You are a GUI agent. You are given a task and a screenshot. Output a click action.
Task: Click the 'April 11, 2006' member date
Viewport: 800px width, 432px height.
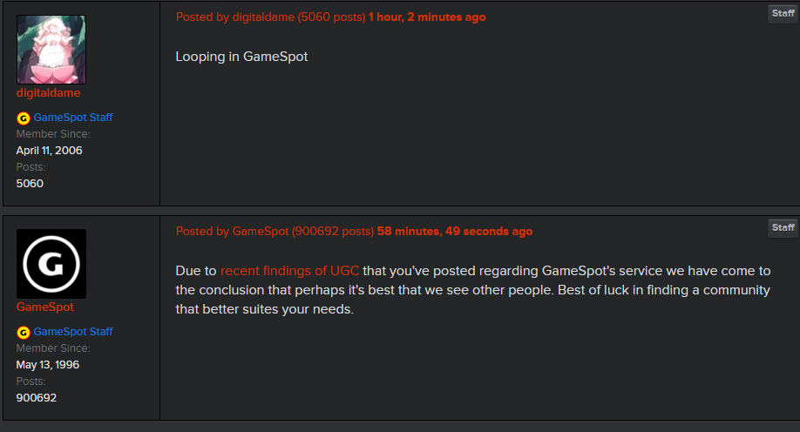coord(49,151)
